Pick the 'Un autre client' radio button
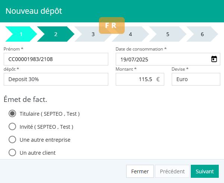 (12, 152)
